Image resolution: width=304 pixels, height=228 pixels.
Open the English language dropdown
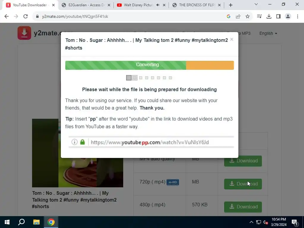pyautogui.click(x=268, y=33)
